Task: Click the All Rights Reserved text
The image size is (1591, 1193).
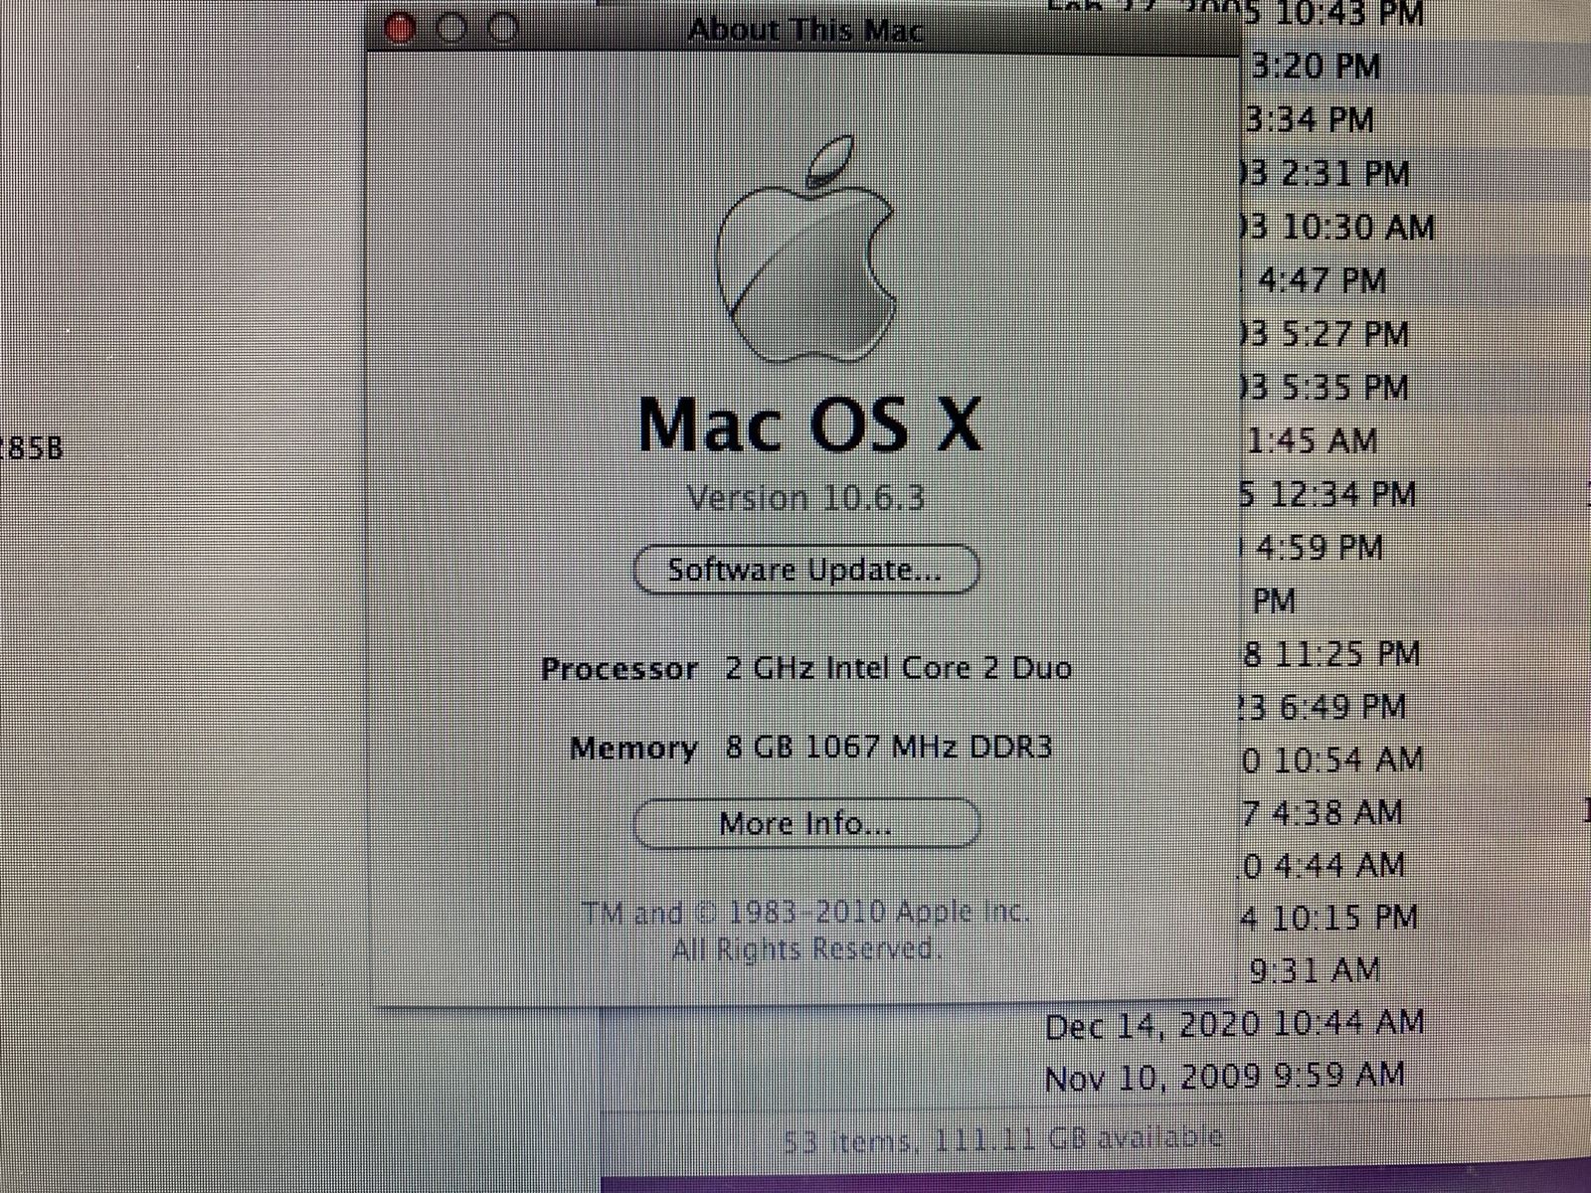Action: point(805,950)
